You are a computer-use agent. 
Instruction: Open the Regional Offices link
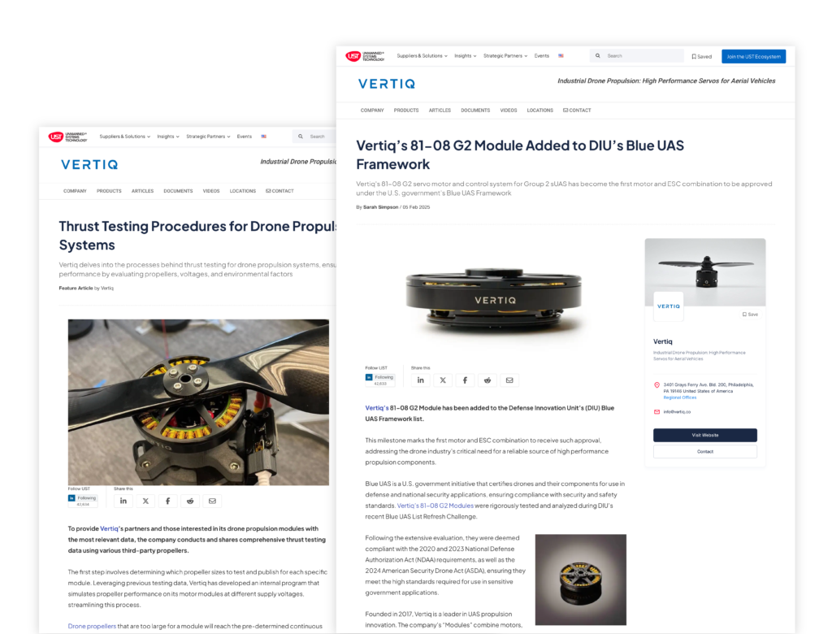[x=680, y=397]
